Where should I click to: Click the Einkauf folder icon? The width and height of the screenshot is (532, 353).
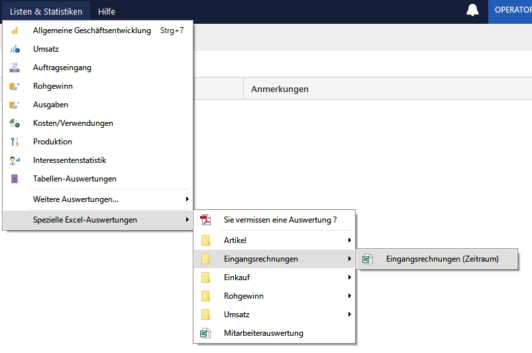click(x=205, y=277)
